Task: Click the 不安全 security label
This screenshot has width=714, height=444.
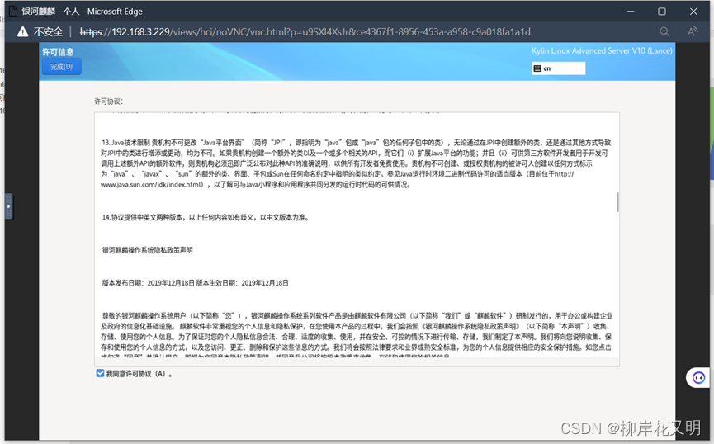Action: coord(48,32)
